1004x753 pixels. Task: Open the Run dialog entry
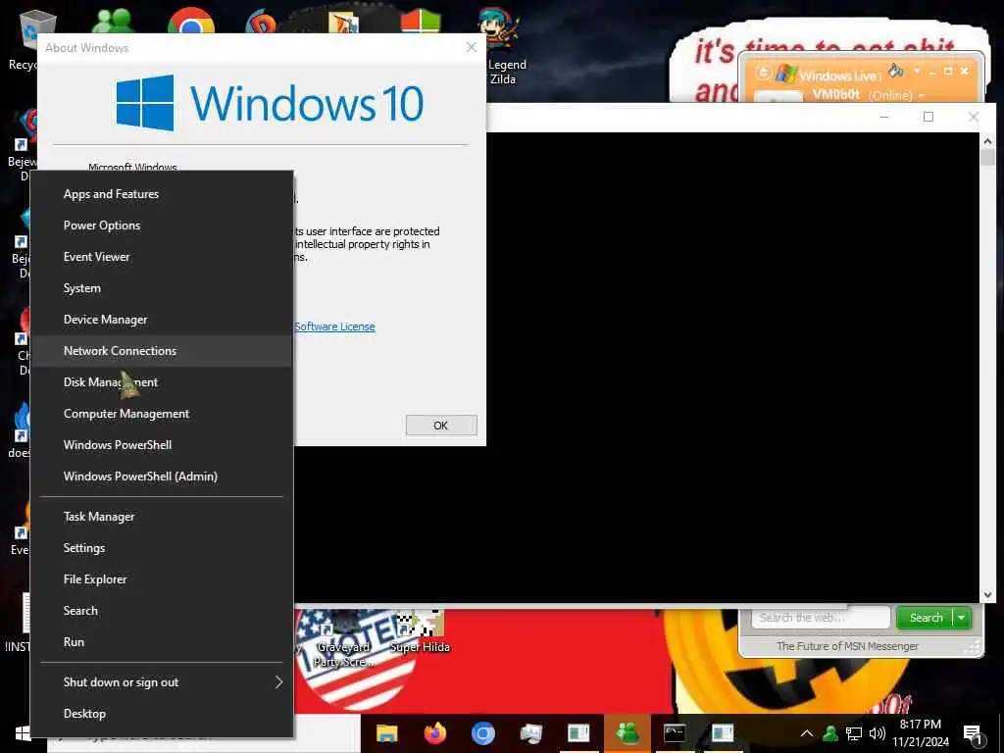tap(162, 642)
